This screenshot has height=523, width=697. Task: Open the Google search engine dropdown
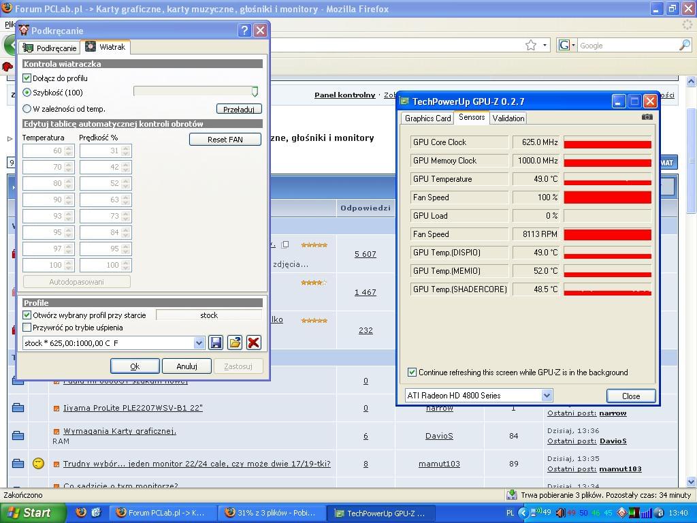[x=566, y=45]
